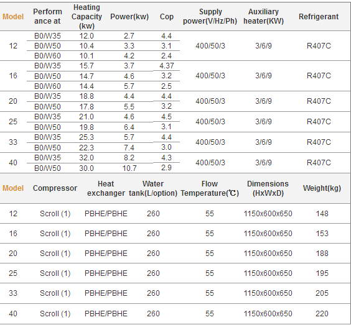
Task: Select model 25 in the performance table
Action: [13, 122]
